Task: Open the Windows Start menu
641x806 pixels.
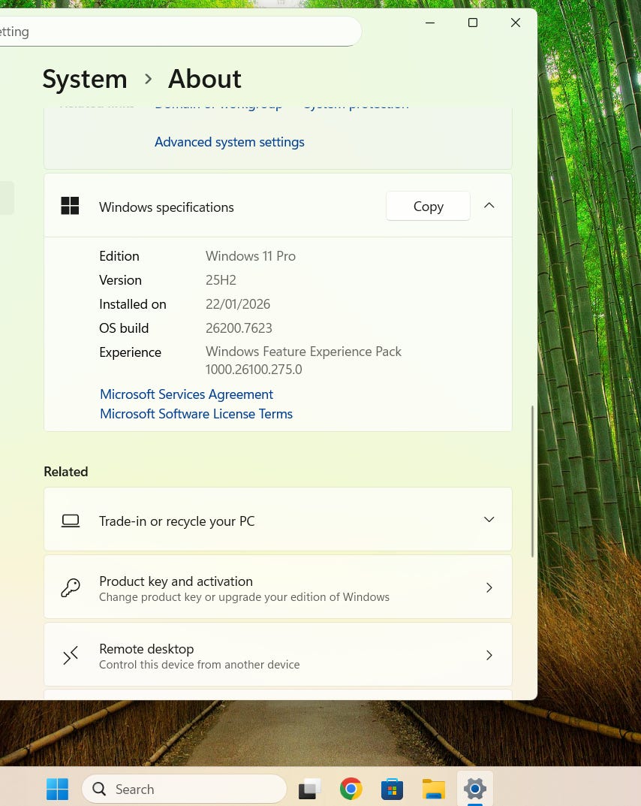Action: click(58, 789)
